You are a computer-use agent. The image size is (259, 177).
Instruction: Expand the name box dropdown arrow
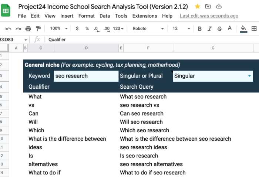tap(26, 40)
